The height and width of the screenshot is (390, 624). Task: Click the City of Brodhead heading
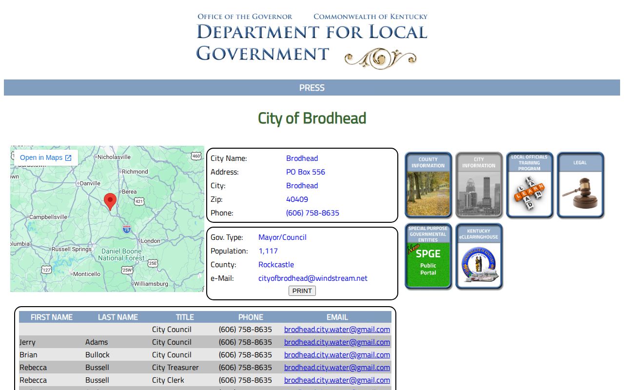coord(312,118)
